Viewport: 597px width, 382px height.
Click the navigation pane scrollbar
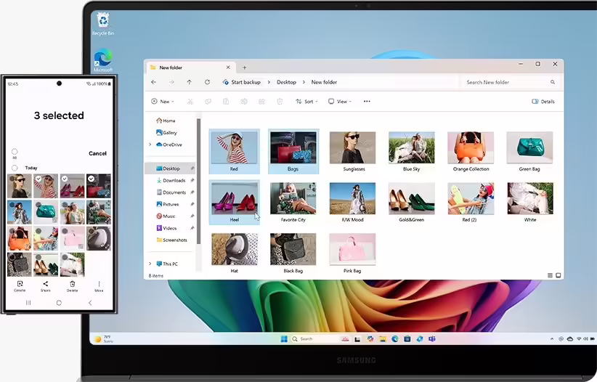point(198,182)
